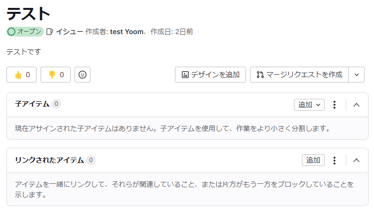Click the リンクされたアイテム count badge
This screenshot has height=210, width=374.
pos(91,160)
